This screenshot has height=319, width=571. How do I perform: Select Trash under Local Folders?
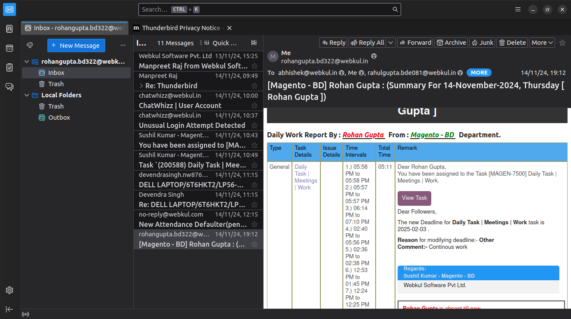click(x=76, y=106)
